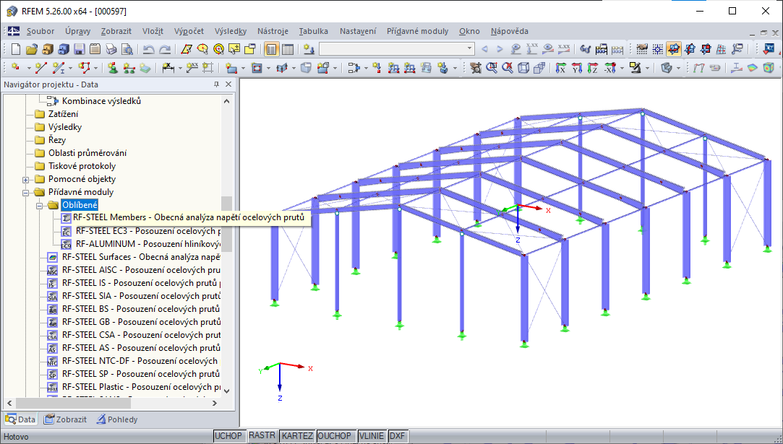
Task: Undo the last action
Action: (x=148, y=49)
